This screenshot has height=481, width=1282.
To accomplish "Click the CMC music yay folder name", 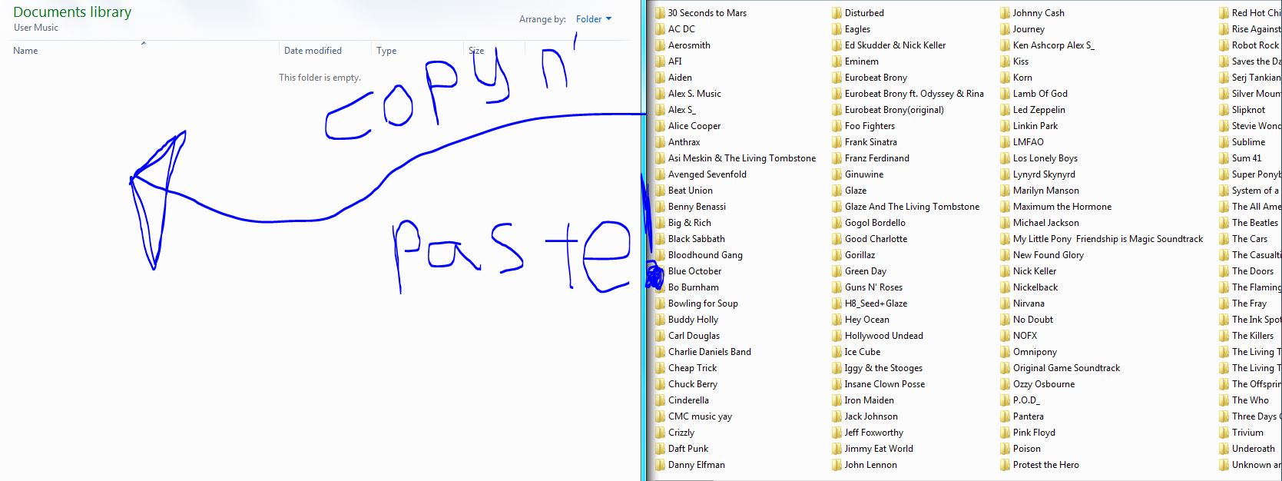I will (700, 416).
